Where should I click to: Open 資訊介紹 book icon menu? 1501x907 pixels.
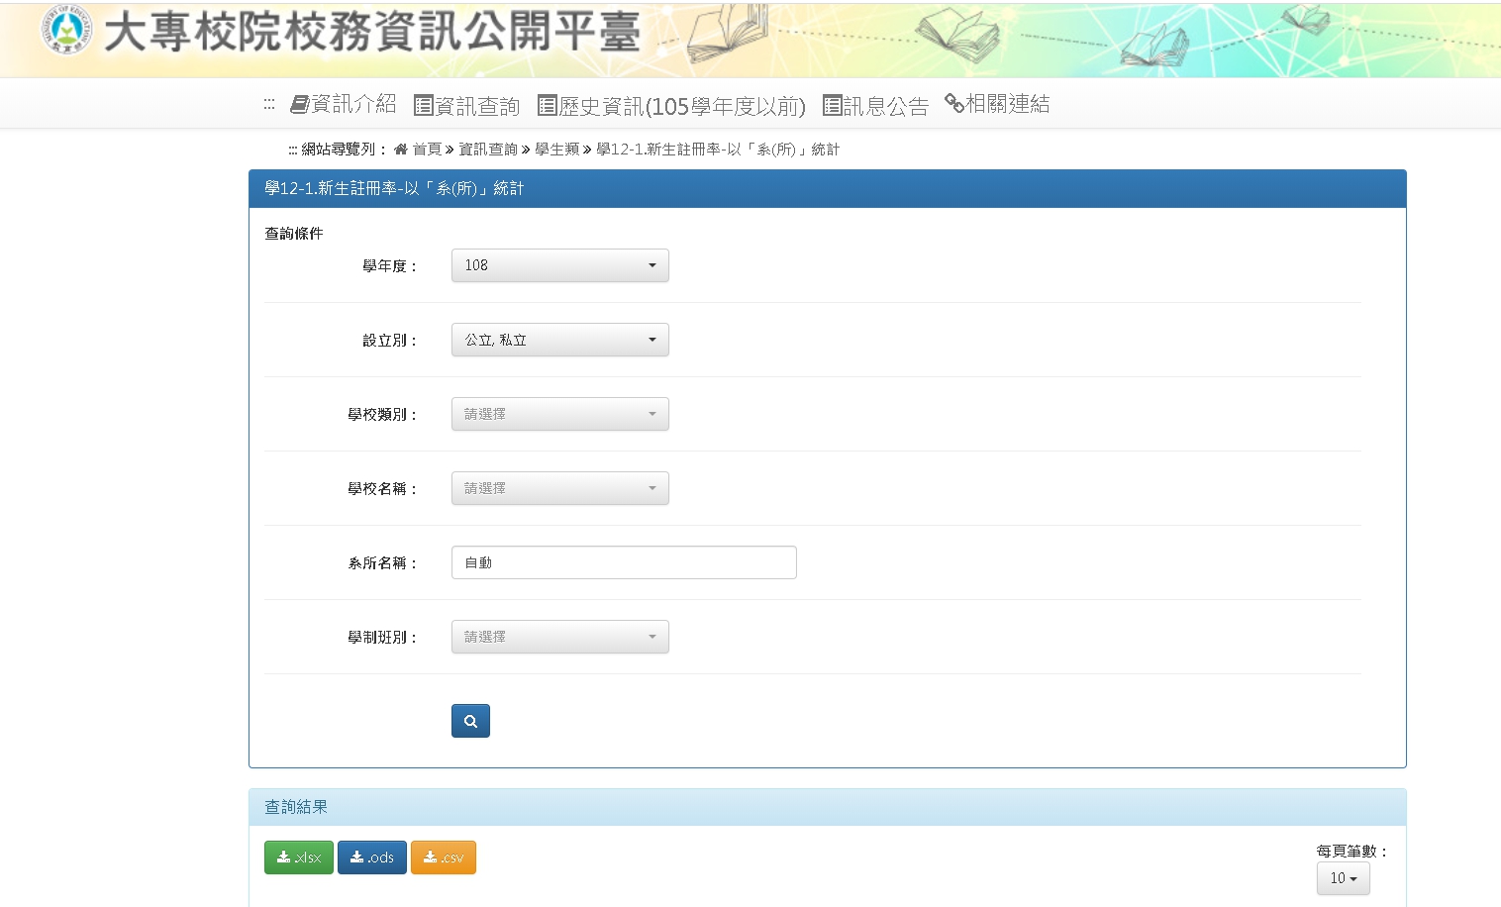[x=343, y=104]
